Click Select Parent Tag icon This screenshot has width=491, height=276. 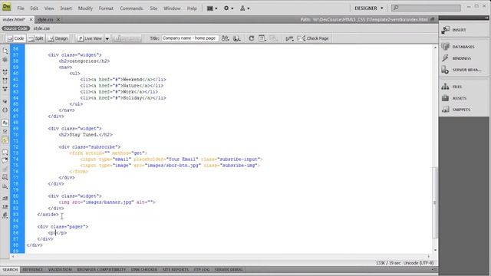pyautogui.click(x=5, y=101)
